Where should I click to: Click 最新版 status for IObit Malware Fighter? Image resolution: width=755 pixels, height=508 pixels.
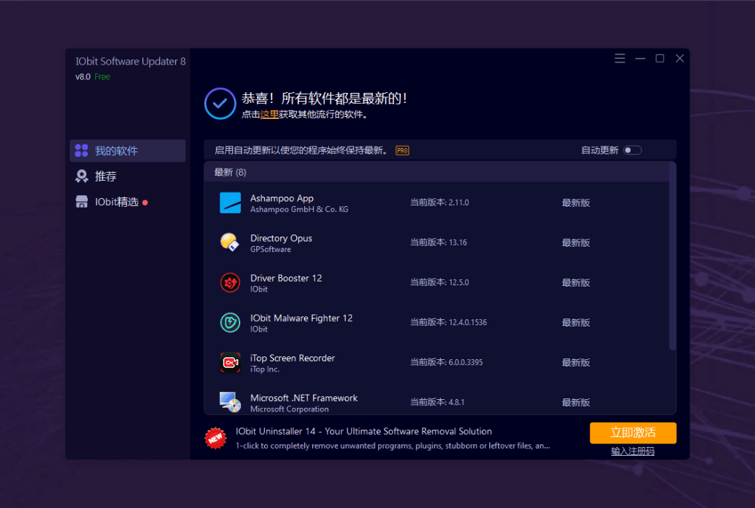[576, 323]
